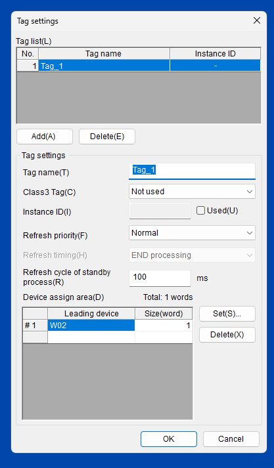Enable the Used(U) checkbox for Instance ID

pyautogui.click(x=200, y=211)
